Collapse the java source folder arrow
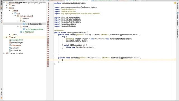Screen dimensions: 179x101 [x=12, y=13]
